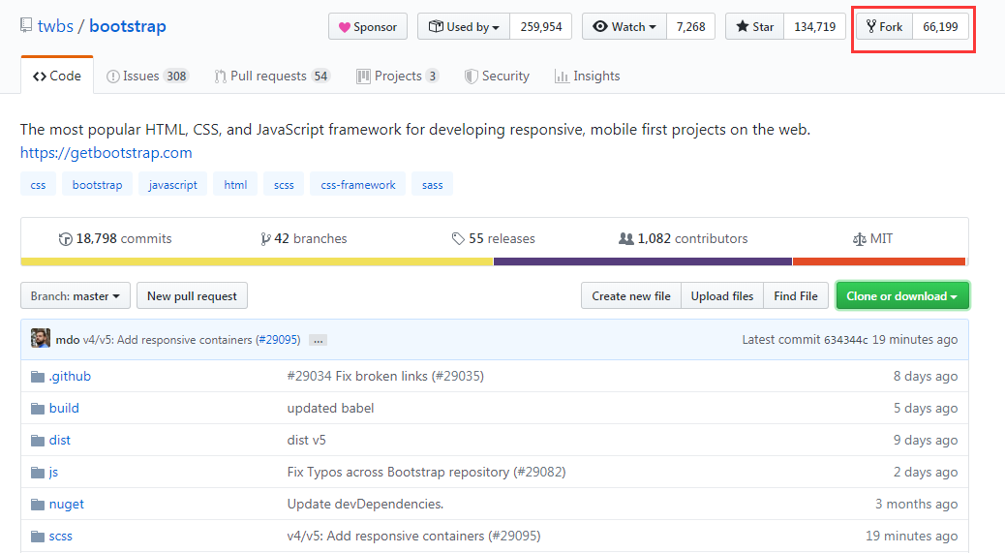
Task: Expand the commit message ellipsis
Action: tap(318, 340)
